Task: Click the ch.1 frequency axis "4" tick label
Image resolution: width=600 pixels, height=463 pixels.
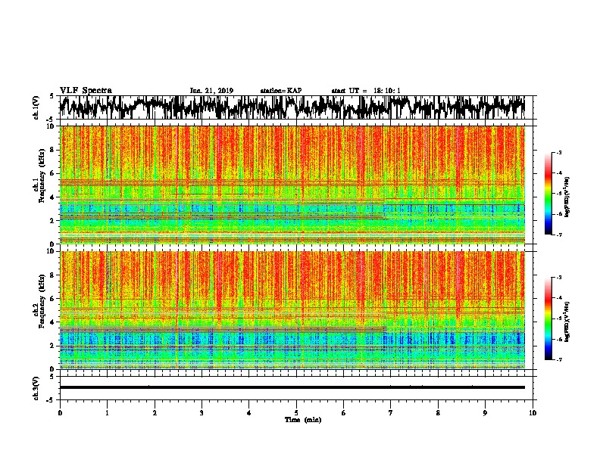Action: pyautogui.click(x=53, y=197)
